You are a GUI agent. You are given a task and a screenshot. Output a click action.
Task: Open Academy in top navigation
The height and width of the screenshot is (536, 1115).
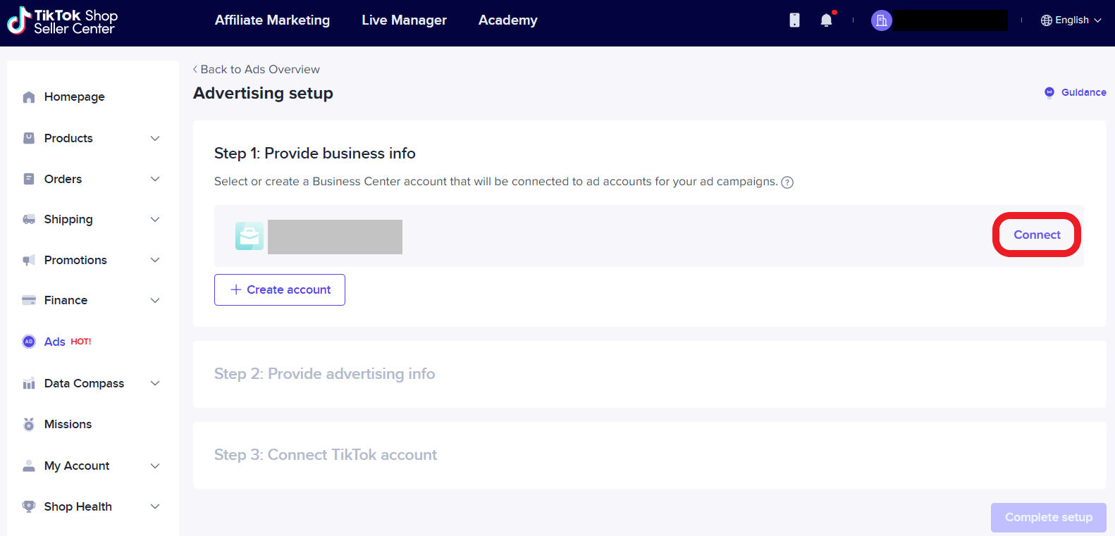click(507, 20)
